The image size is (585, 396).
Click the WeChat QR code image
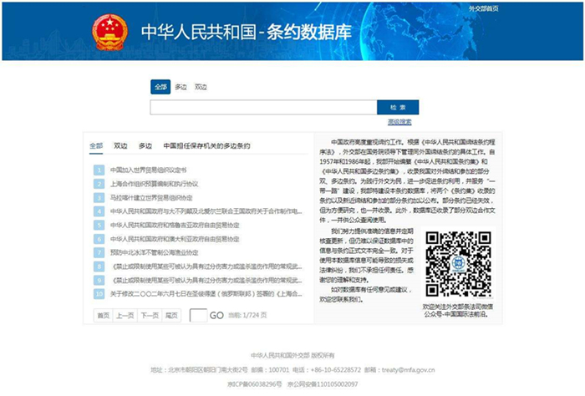(459, 264)
